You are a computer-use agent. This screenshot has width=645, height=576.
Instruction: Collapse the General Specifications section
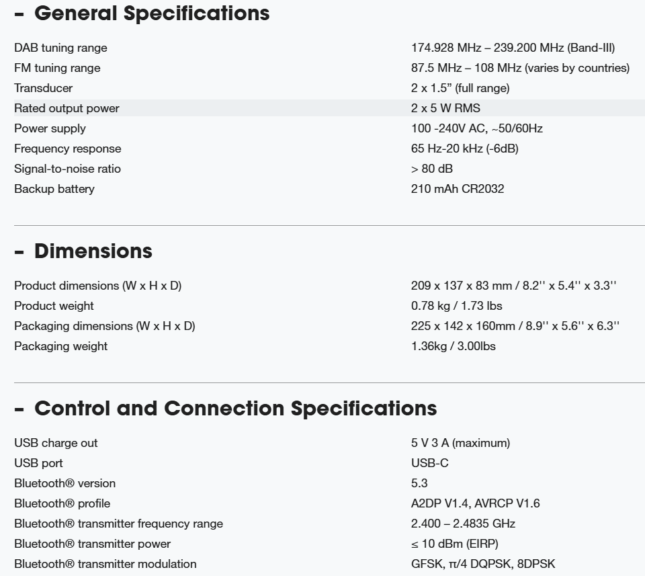[19, 13]
